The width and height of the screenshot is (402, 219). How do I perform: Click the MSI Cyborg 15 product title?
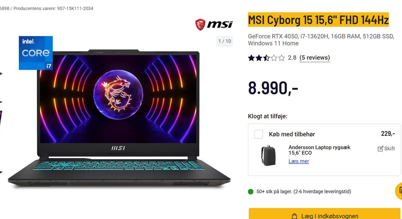click(x=318, y=20)
